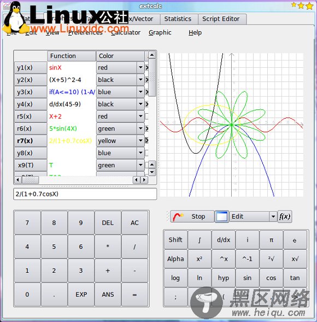This screenshot has width=317, height=322.
Task: Open the r6(x) green color dropdown
Action: coord(121,128)
